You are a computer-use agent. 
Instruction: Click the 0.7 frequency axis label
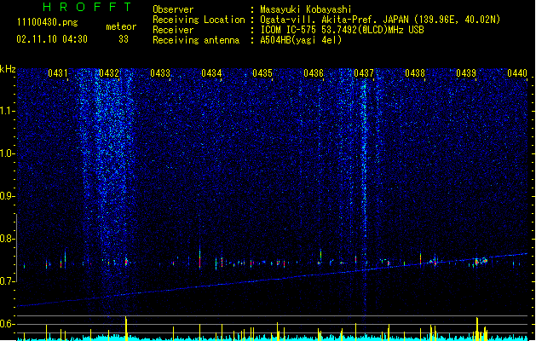pos(8,281)
